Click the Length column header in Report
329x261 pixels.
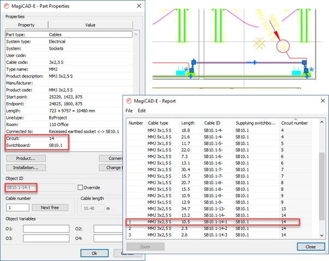190,123
